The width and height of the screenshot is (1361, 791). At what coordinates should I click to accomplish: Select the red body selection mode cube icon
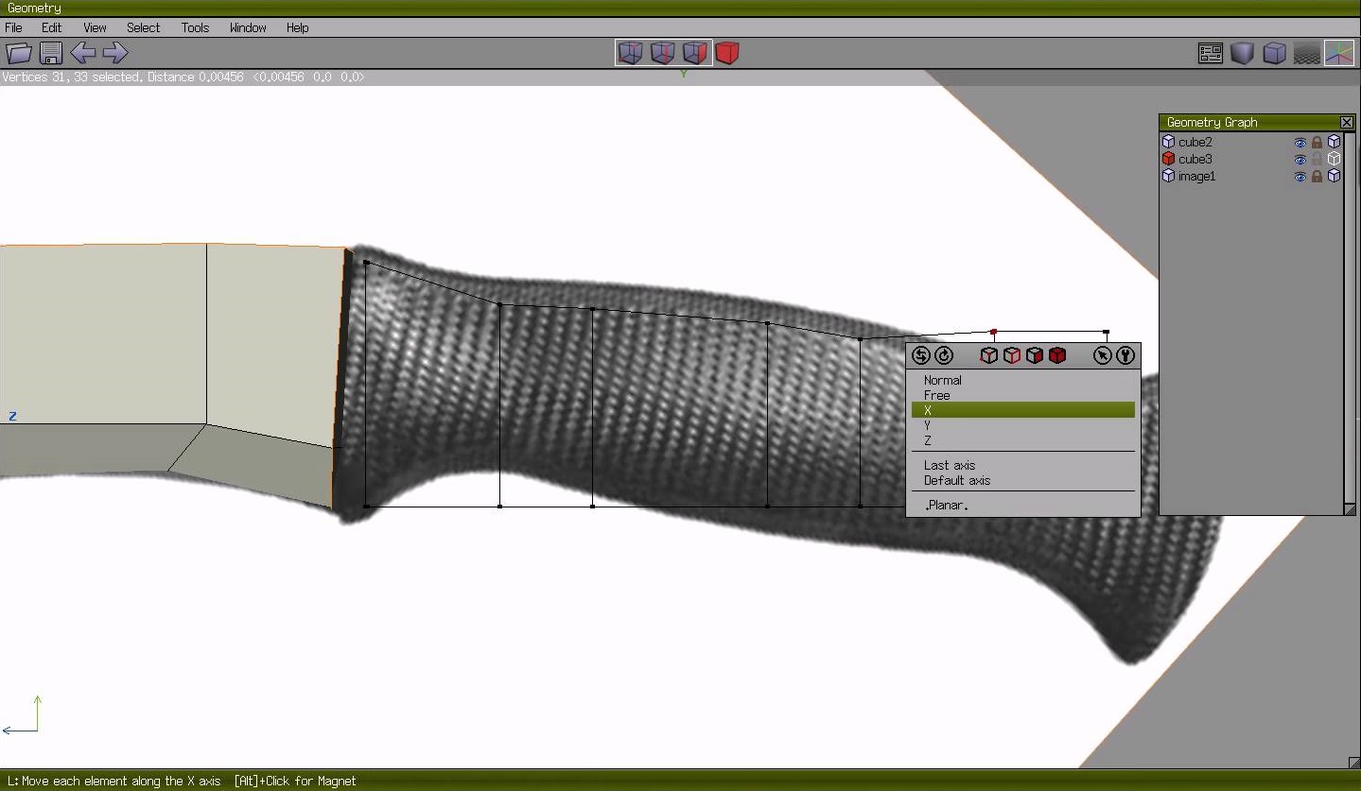point(727,53)
